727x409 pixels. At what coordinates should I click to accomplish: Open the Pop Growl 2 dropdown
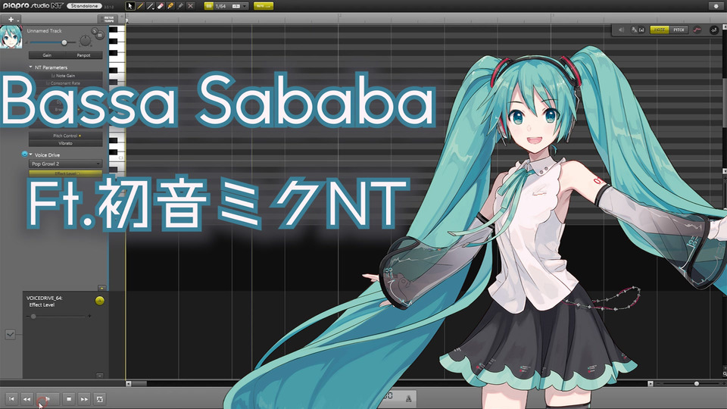(x=65, y=164)
